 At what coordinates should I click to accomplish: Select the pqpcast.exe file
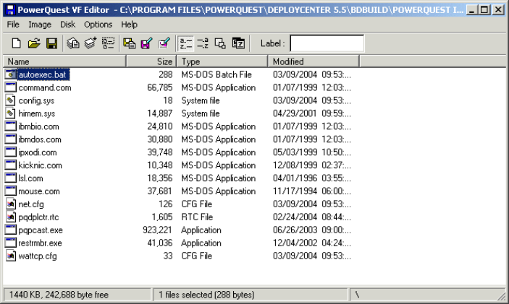pos(41,230)
